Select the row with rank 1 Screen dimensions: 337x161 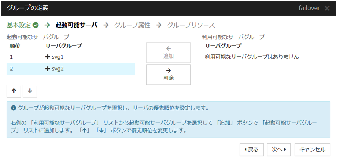[x=71, y=57]
